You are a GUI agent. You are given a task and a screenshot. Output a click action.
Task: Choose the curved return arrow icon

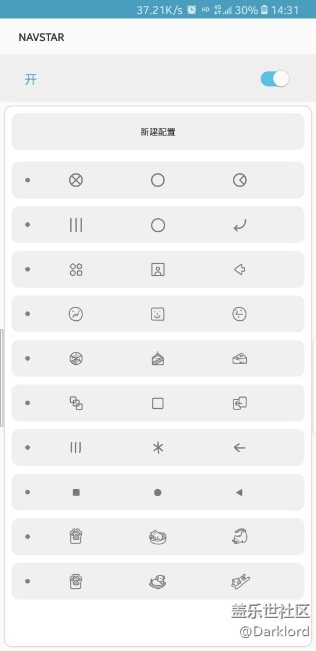[x=239, y=225]
